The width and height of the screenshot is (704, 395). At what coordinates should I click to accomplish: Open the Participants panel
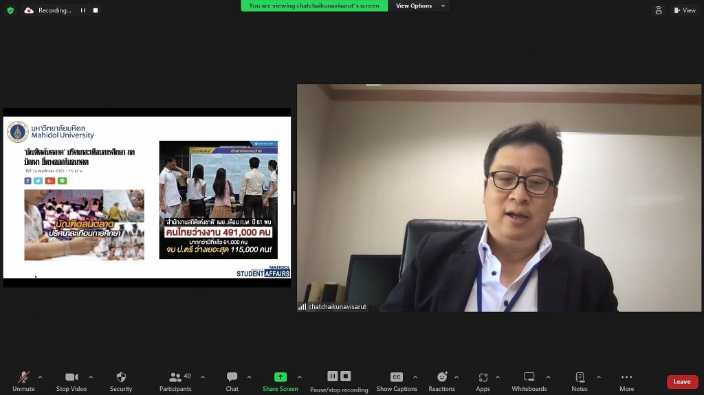pos(175,381)
